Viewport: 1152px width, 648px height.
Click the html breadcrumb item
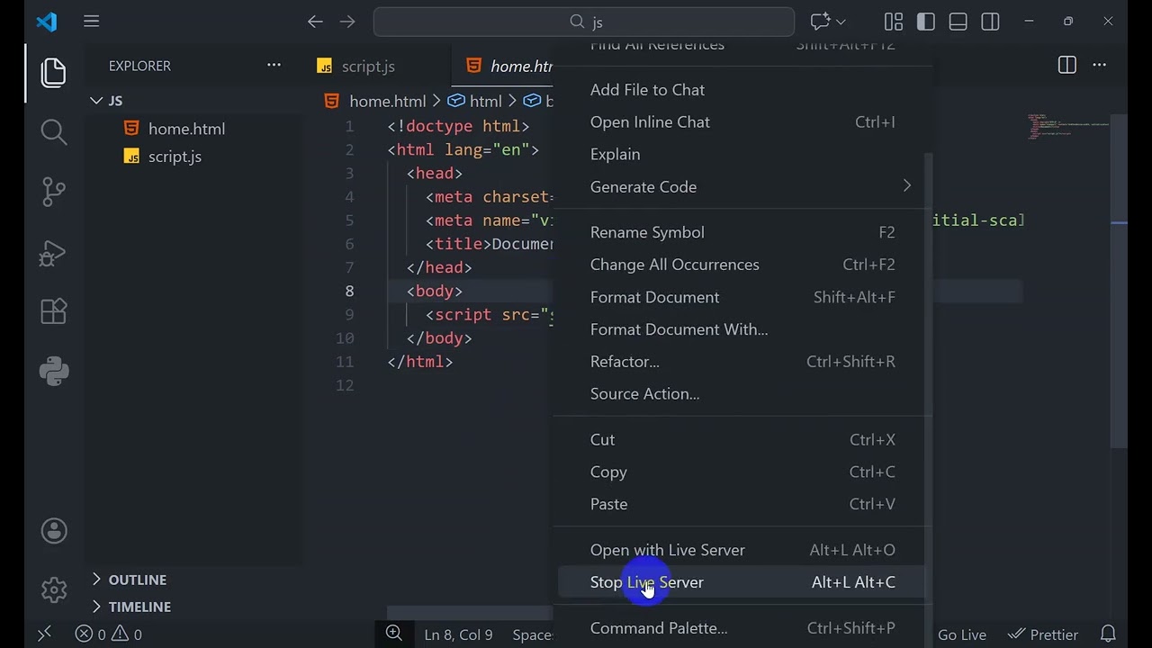[475, 101]
